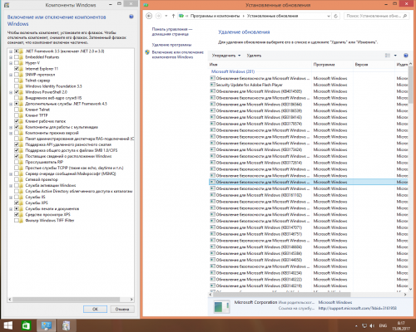This screenshot has height=332, width=416.
Task: Select update KB3147071 row
Action: click(308, 227)
